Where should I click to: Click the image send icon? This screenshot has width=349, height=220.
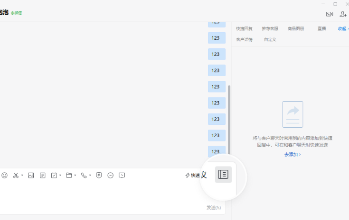[31, 176]
